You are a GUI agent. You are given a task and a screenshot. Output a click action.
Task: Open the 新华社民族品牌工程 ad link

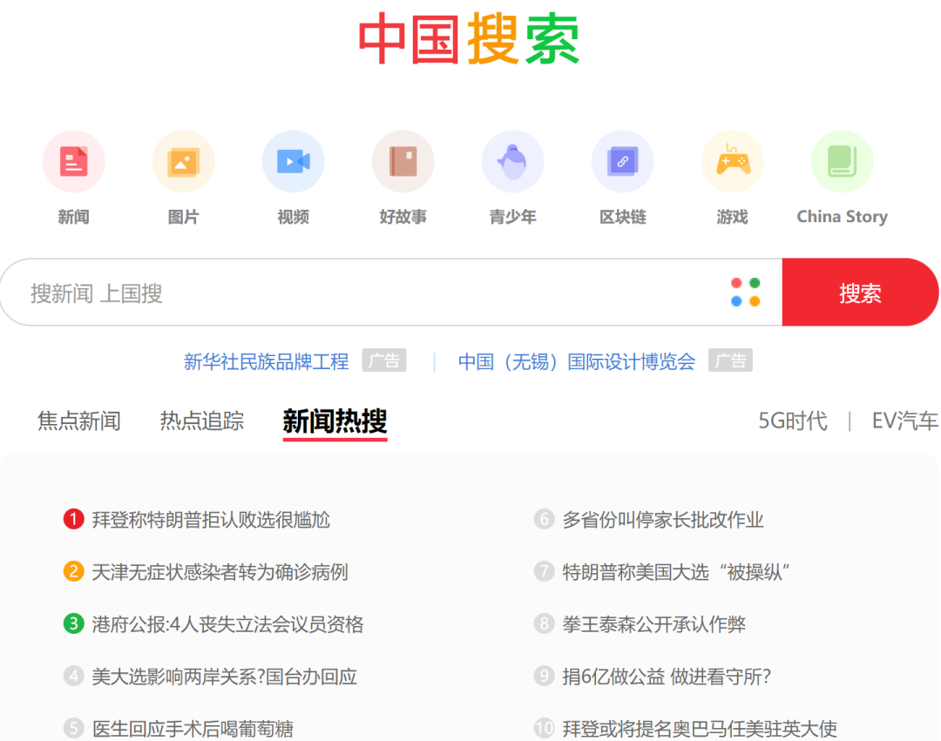click(x=266, y=360)
